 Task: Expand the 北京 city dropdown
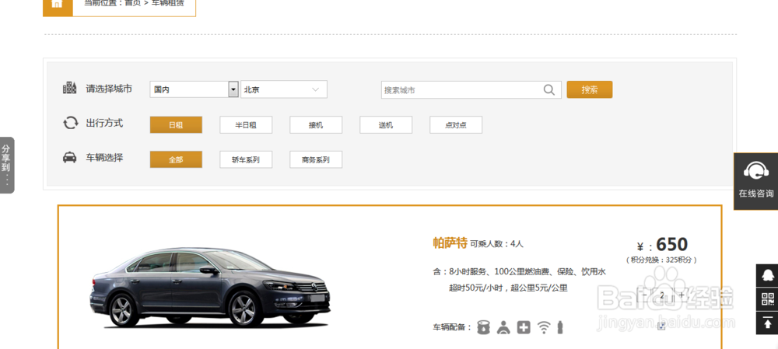[x=284, y=89]
